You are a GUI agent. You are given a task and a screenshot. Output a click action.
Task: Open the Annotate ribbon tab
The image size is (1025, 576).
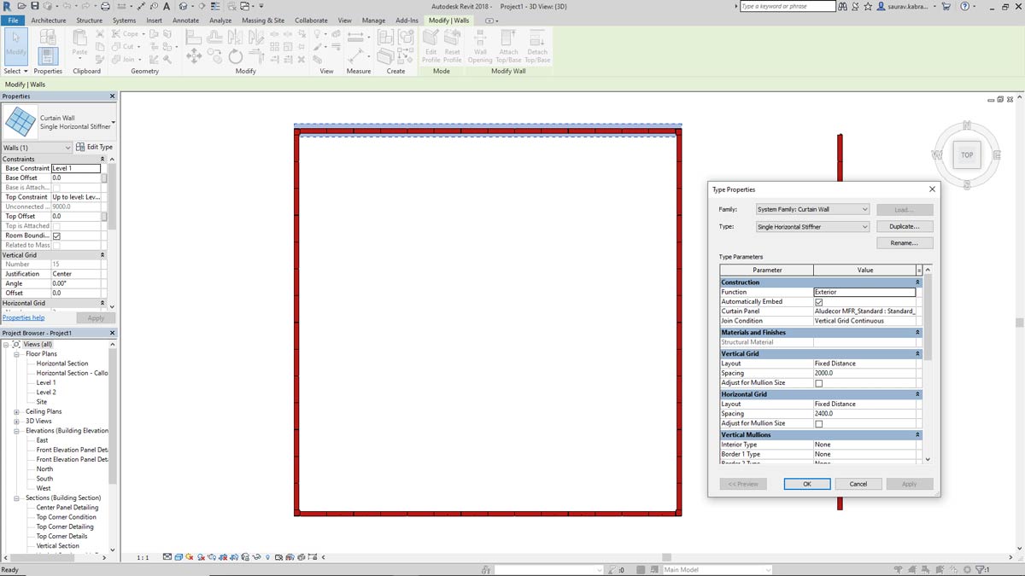185,20
